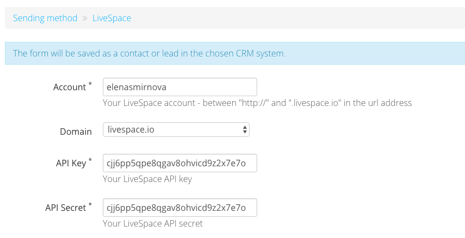
Task: Focus the API Secret input field
Action: [179, 208]
